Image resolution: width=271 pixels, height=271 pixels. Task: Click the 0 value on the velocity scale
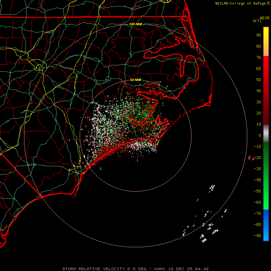[260, 135]
